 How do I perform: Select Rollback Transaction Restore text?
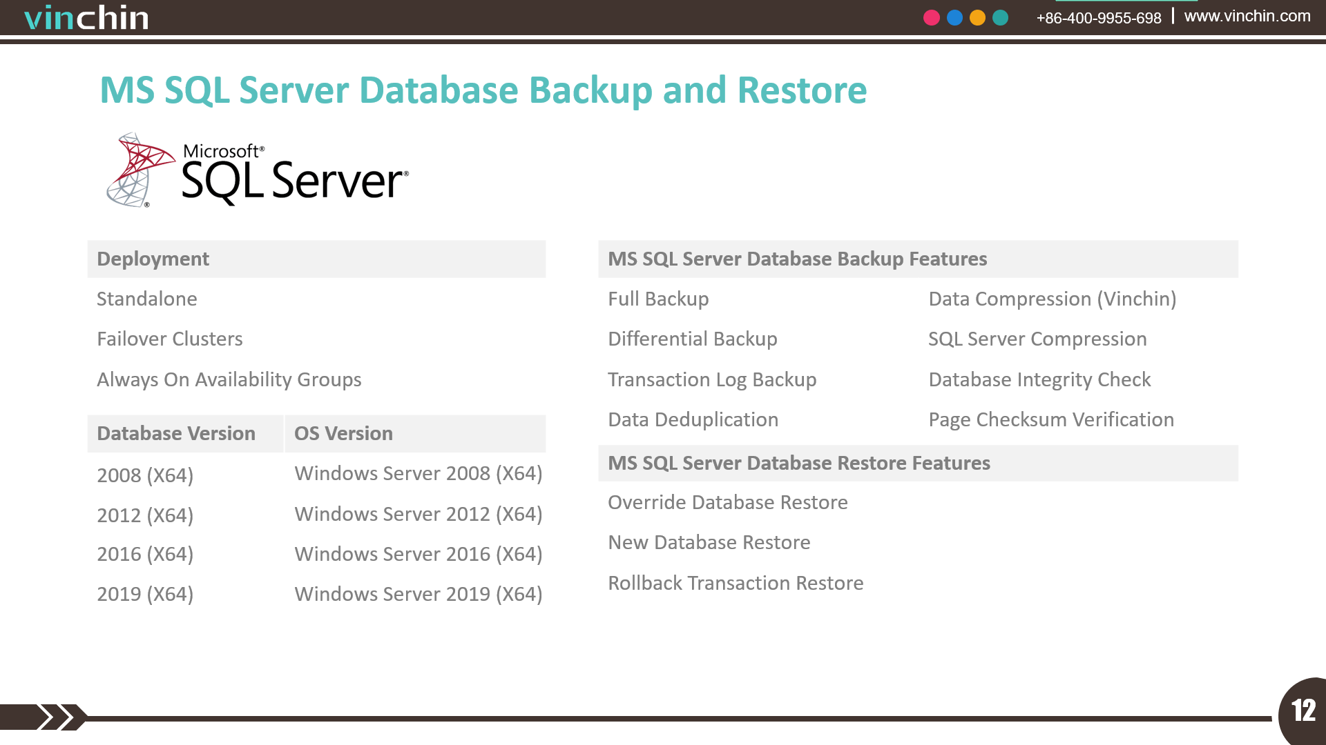point(736,583)
